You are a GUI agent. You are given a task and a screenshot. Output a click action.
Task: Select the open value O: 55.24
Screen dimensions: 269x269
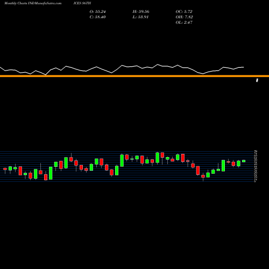coord(97,12)
